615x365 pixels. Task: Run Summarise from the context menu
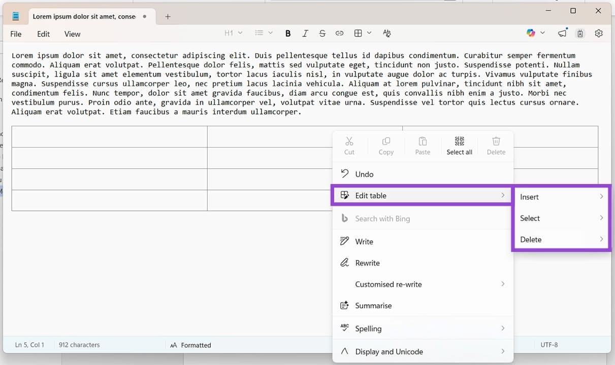pyautogui.click(x=373, y=305)
